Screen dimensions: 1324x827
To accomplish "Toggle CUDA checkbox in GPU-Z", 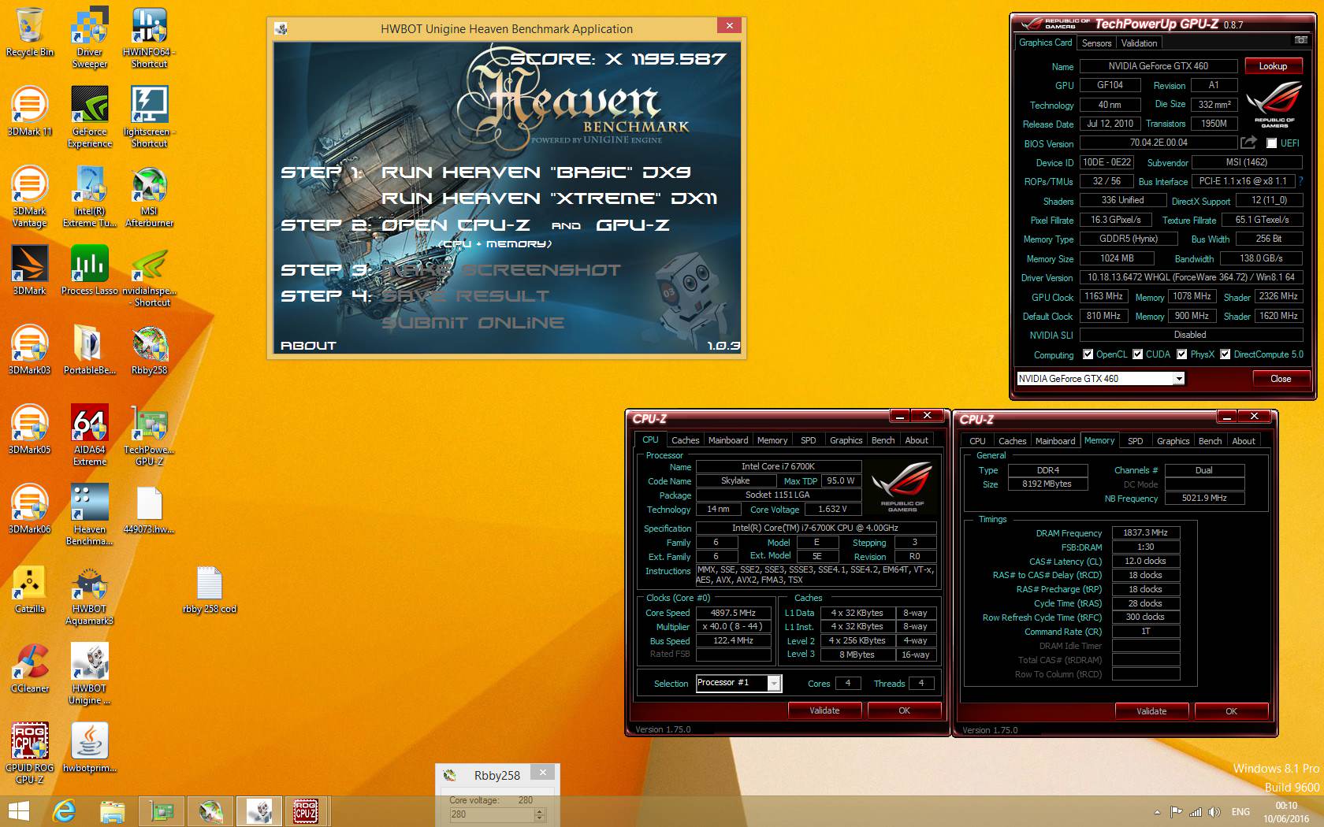I will (x=1137, y=354).
